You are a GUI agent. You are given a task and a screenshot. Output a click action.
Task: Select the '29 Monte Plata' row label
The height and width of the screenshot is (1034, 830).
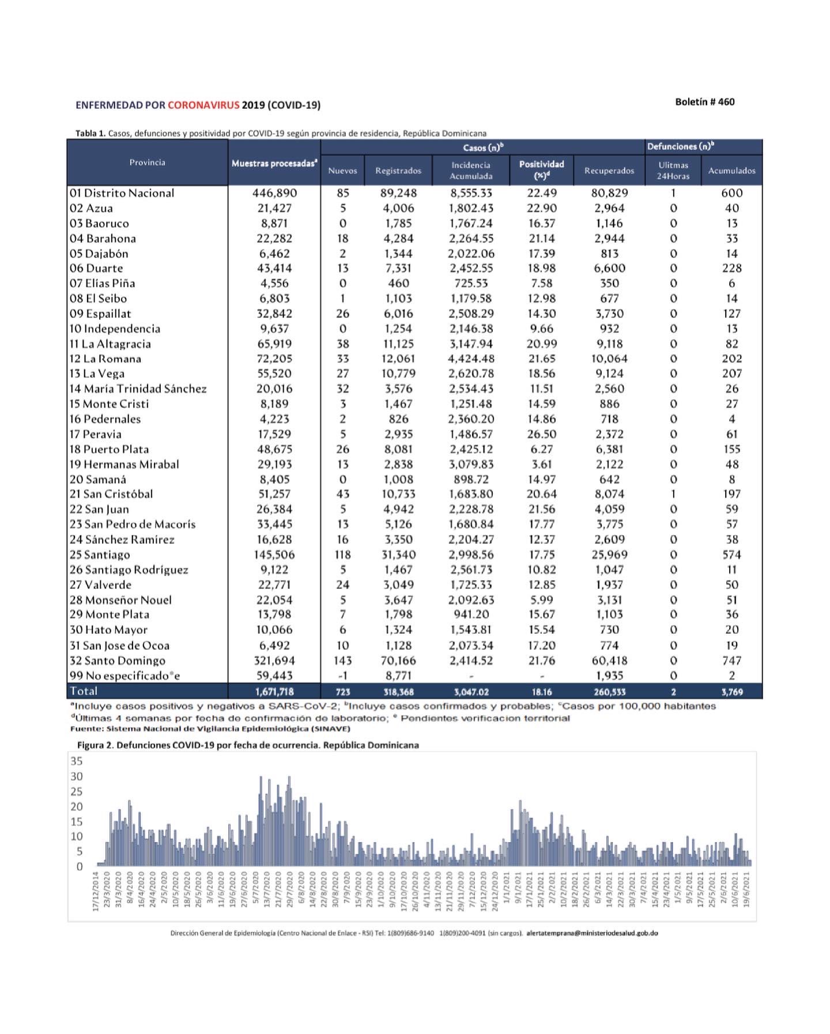[109, 614]
